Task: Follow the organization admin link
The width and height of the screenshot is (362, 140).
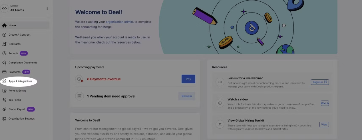Action: click(119, 22)
